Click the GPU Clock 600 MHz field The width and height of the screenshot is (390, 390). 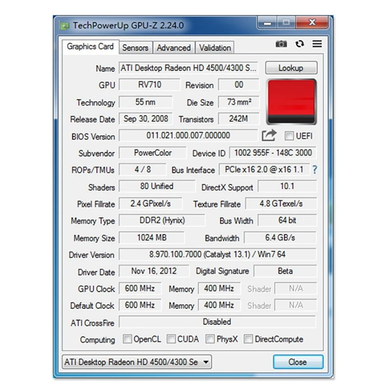[140, 289]
